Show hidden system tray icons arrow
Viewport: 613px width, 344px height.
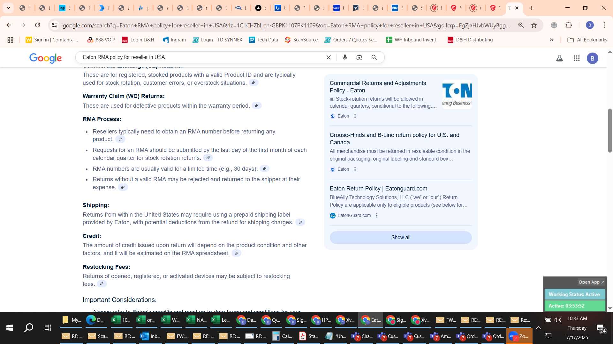coord(539,328)
